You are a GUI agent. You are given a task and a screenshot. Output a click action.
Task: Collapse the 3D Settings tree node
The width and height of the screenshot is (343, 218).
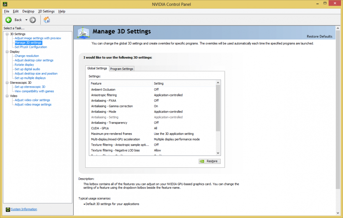[7, 34]
